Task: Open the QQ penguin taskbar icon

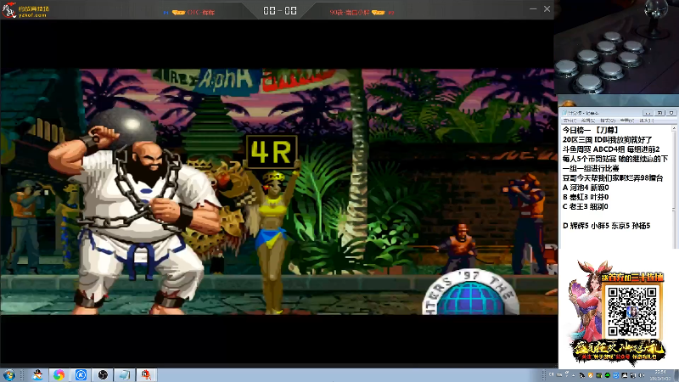Action: pos(37,375)
